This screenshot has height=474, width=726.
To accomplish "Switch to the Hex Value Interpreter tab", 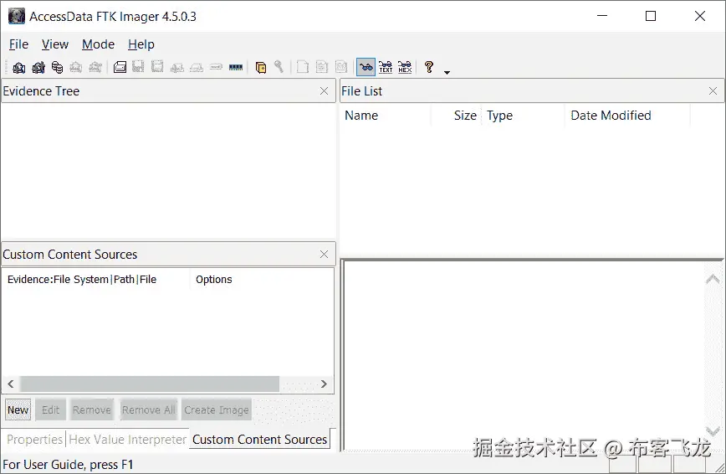I will 127,439.
